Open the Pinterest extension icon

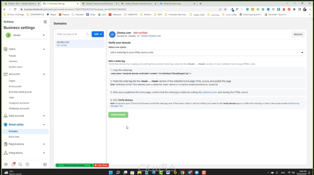coord(289,9)
